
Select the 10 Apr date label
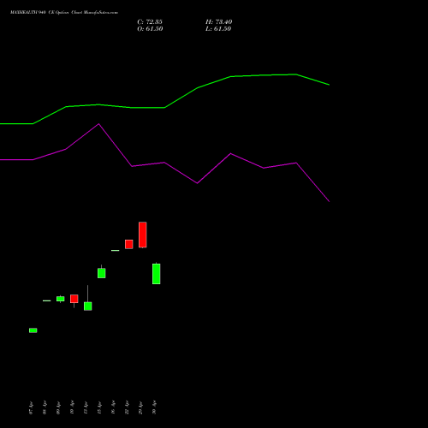coord(72,407)
